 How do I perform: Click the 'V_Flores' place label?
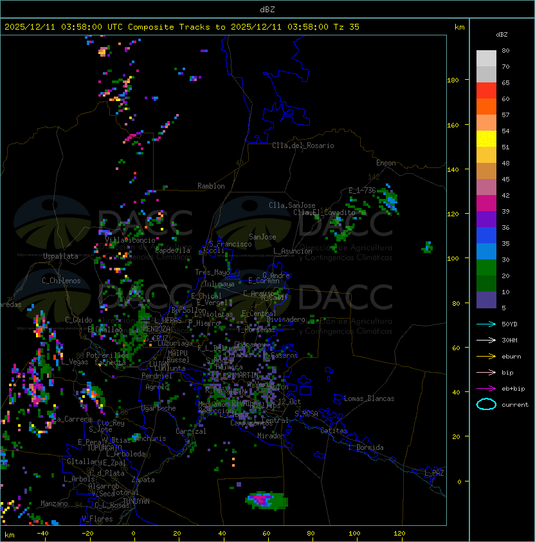pyautogui.click(x=97, y=519)
